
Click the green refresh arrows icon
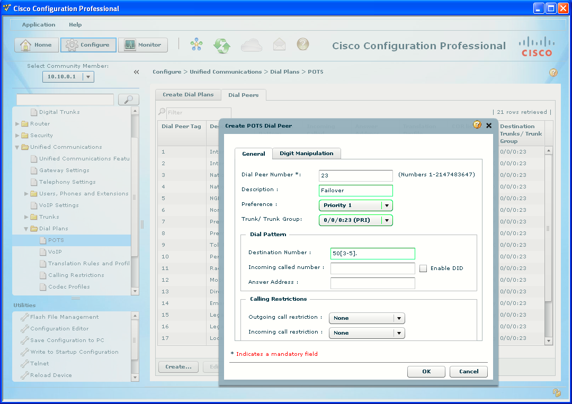pyautogui.click(x=222, y=46)
